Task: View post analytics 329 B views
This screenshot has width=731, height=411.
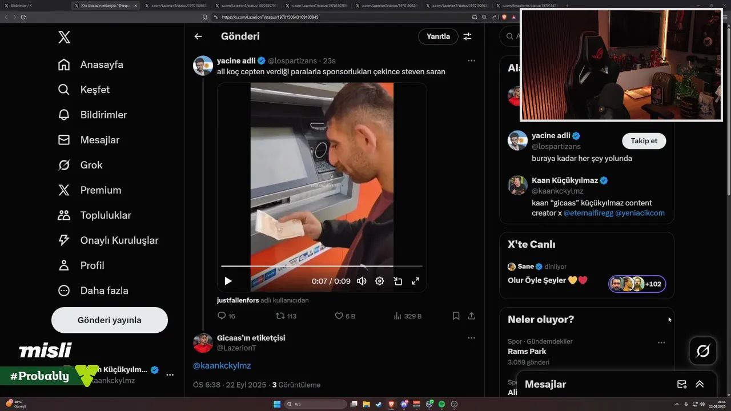Action: pyautogui.click(x=408, y=316)
